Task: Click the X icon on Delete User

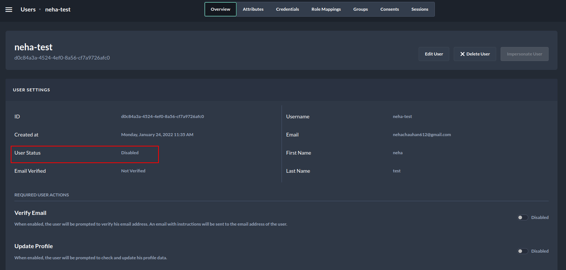Action: [x=462, y=54]
